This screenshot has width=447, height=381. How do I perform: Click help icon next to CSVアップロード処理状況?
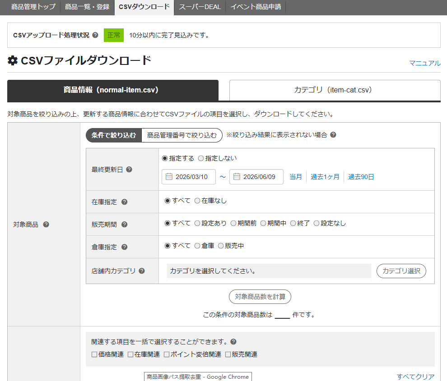pyautogui.click(x=96, y=35)
